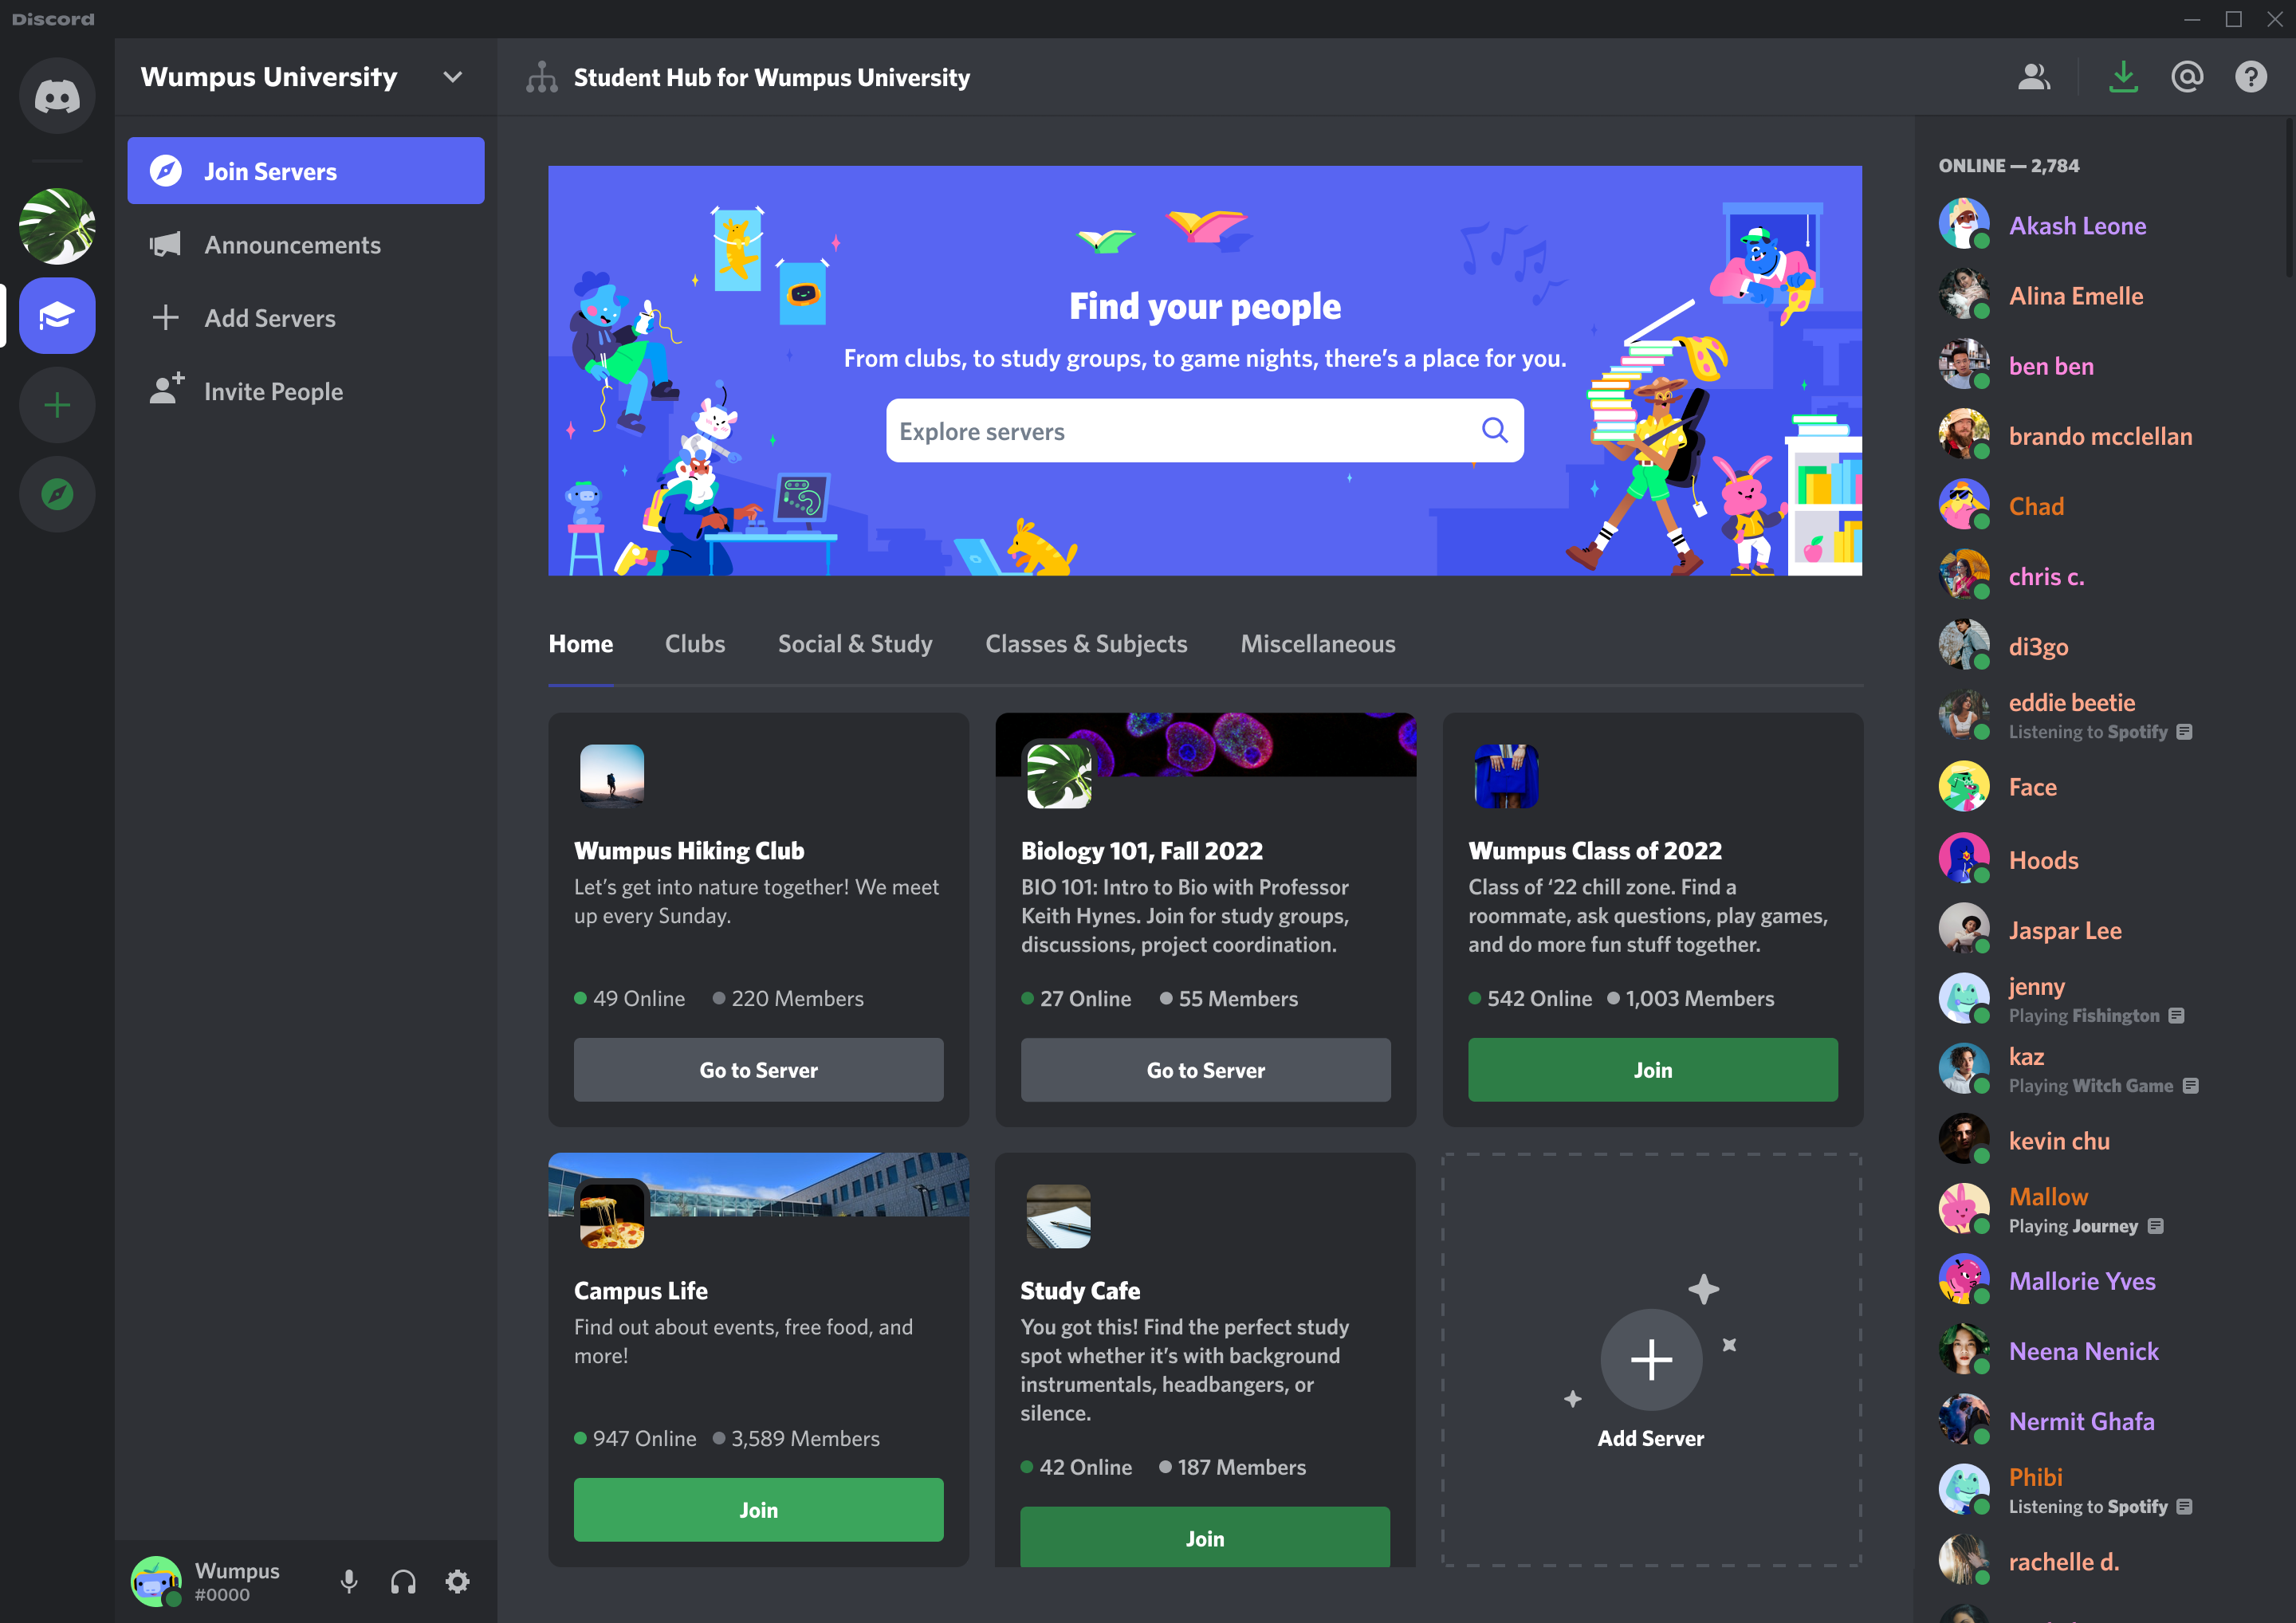Join the Campus Life server
Image resolution: width=2296 pixels, height=1623 pixels.
point(759,1509)
